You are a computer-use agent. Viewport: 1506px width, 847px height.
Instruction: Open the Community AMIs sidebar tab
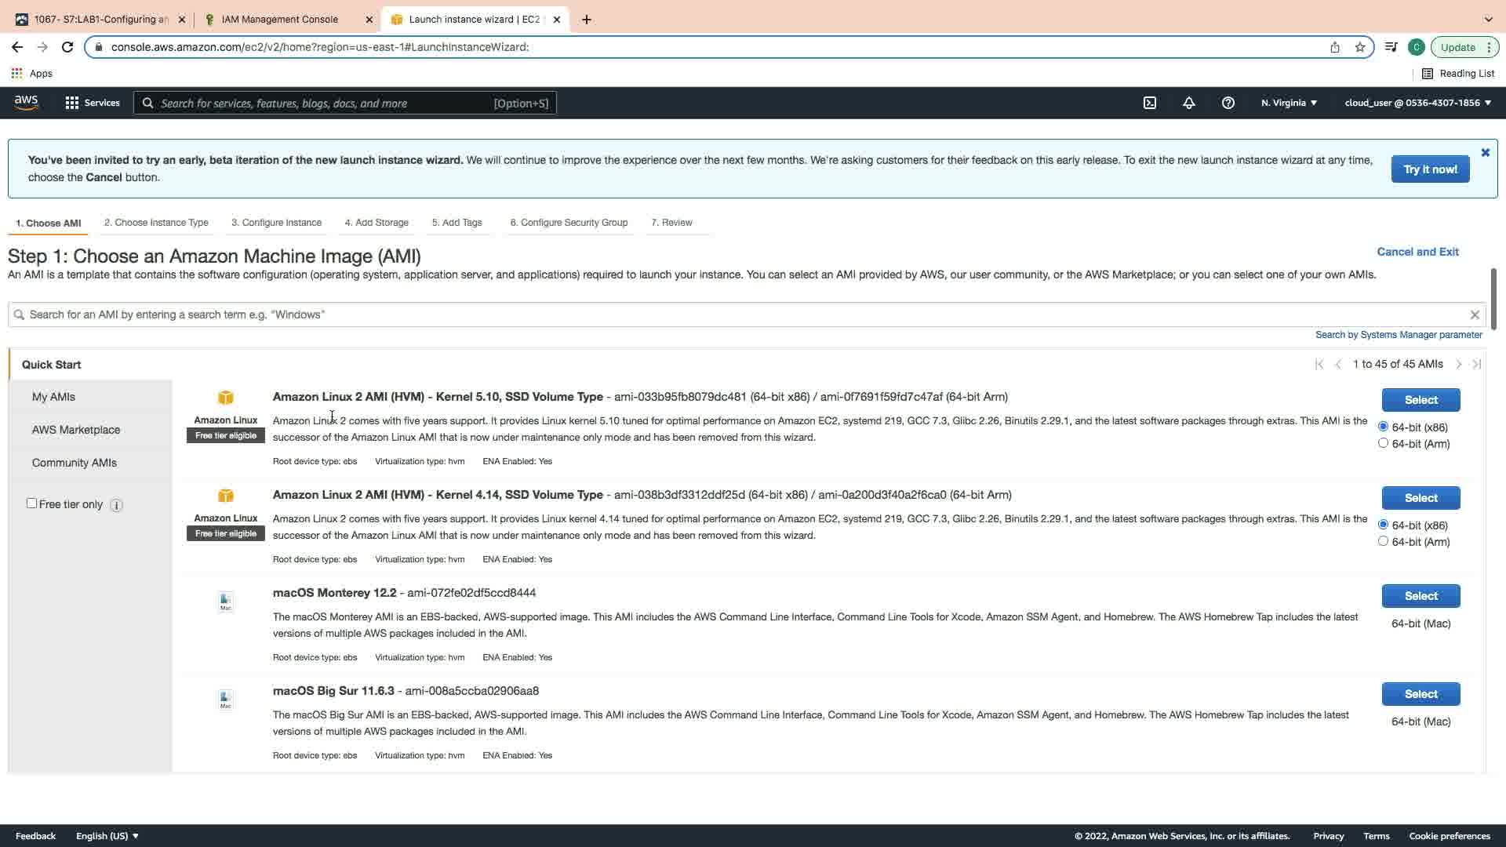click(x=75, y=463)
